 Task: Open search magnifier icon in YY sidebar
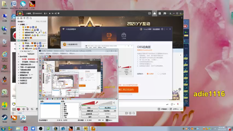click(31, 18)
